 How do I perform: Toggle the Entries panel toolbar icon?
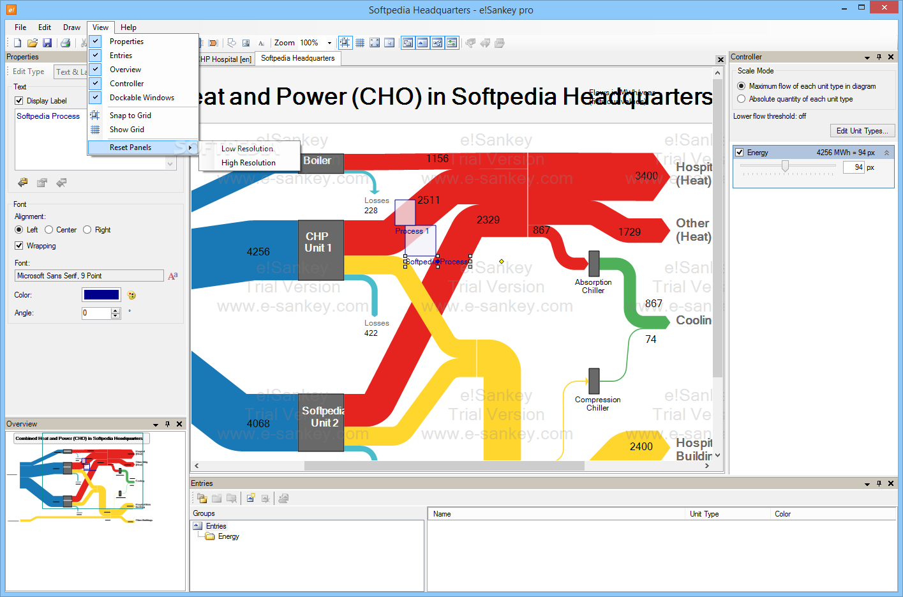pos(422,43)
